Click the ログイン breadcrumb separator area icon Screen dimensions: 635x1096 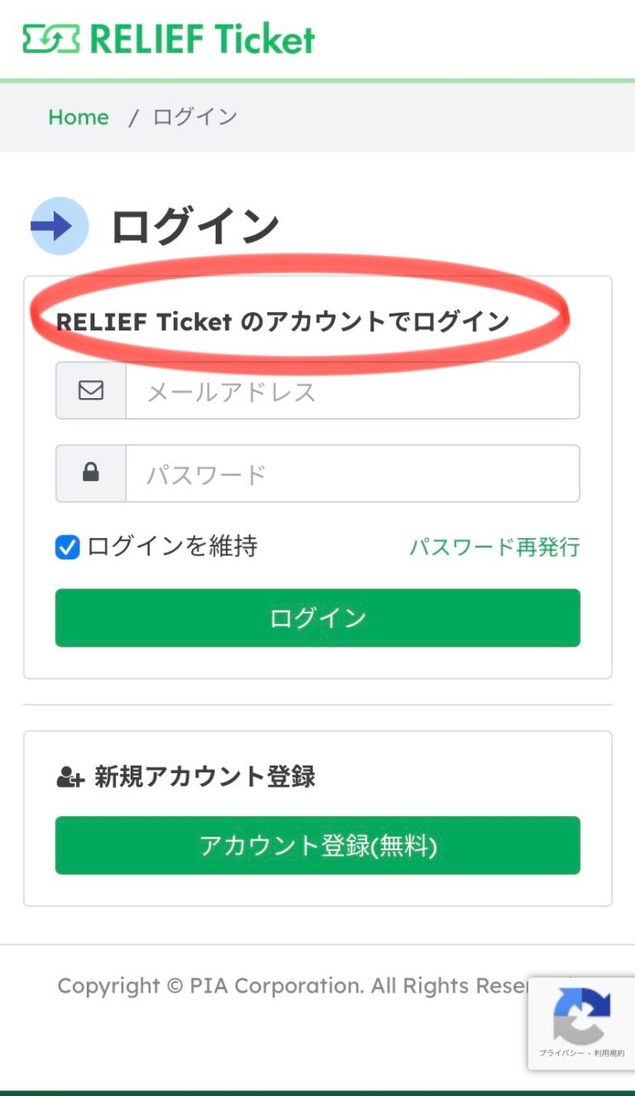point(132,117)
